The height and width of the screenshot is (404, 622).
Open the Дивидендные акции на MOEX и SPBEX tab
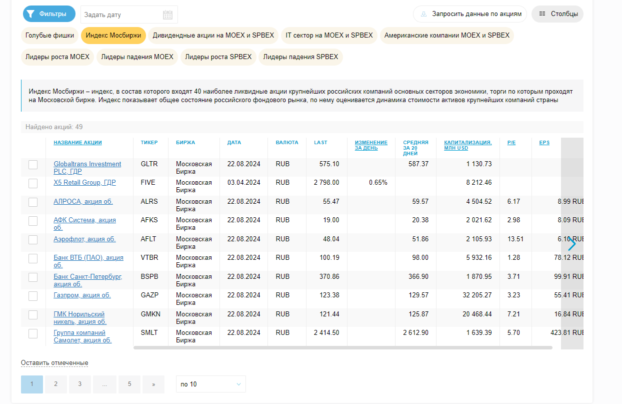213,36
